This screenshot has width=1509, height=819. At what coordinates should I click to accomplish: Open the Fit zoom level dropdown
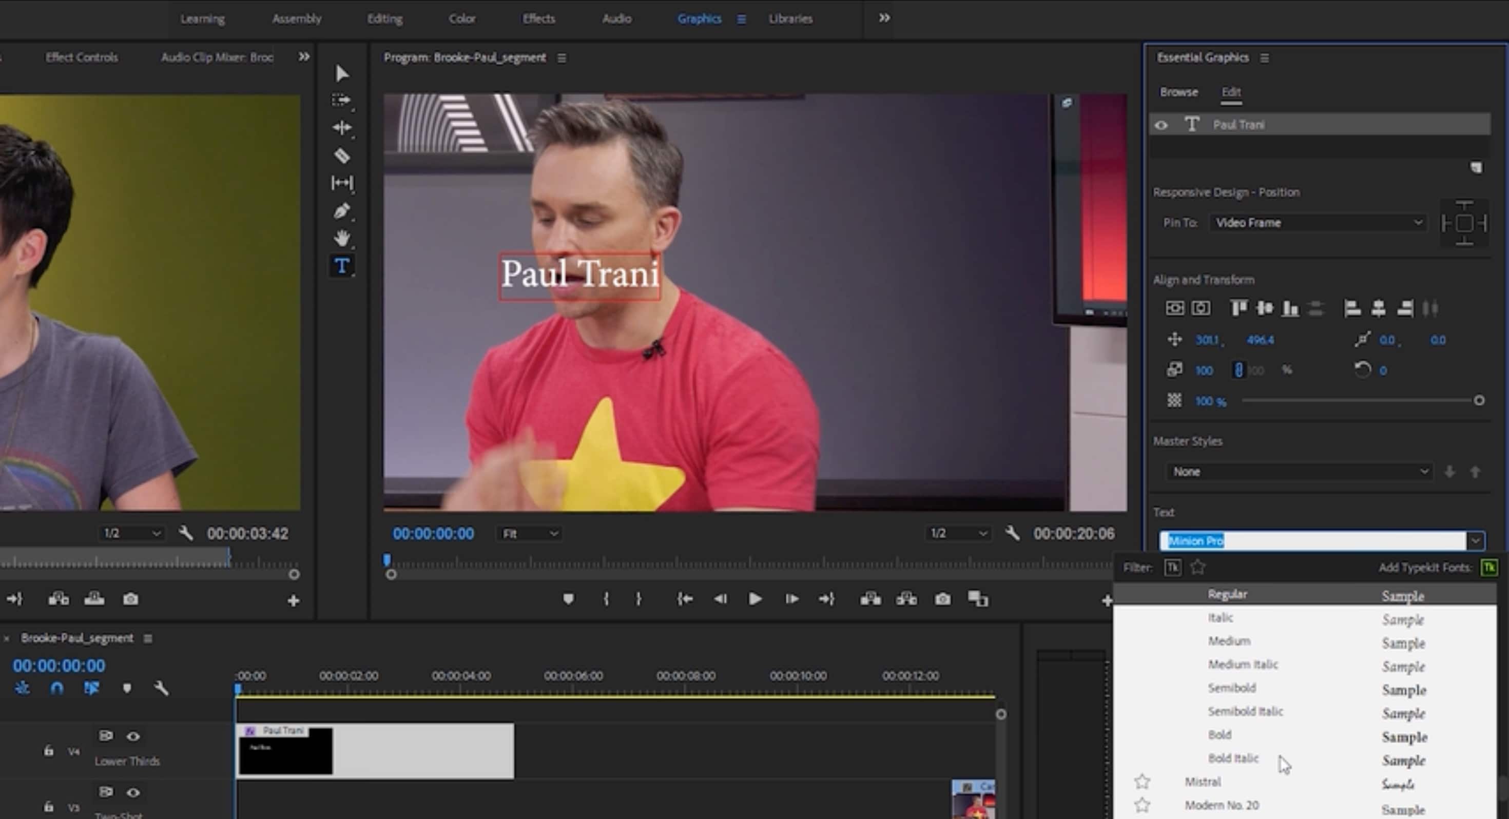tap(530, 534)
